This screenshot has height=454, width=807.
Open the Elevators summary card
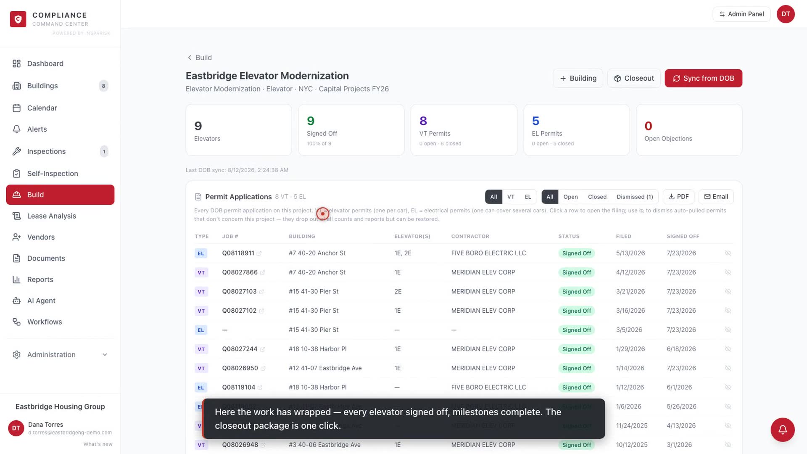(239, 130)
